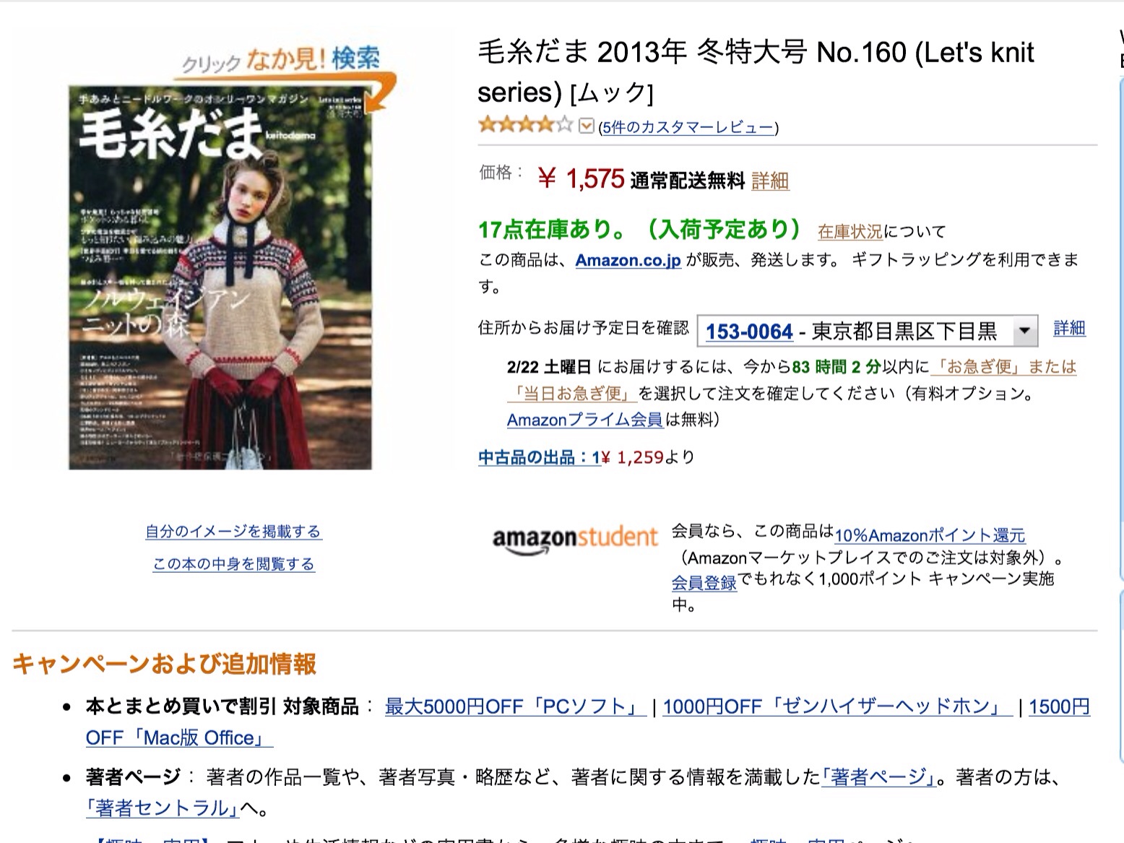
Task: Follow the 10%Amazonポイント還元 link
Action: pos(930,535)
